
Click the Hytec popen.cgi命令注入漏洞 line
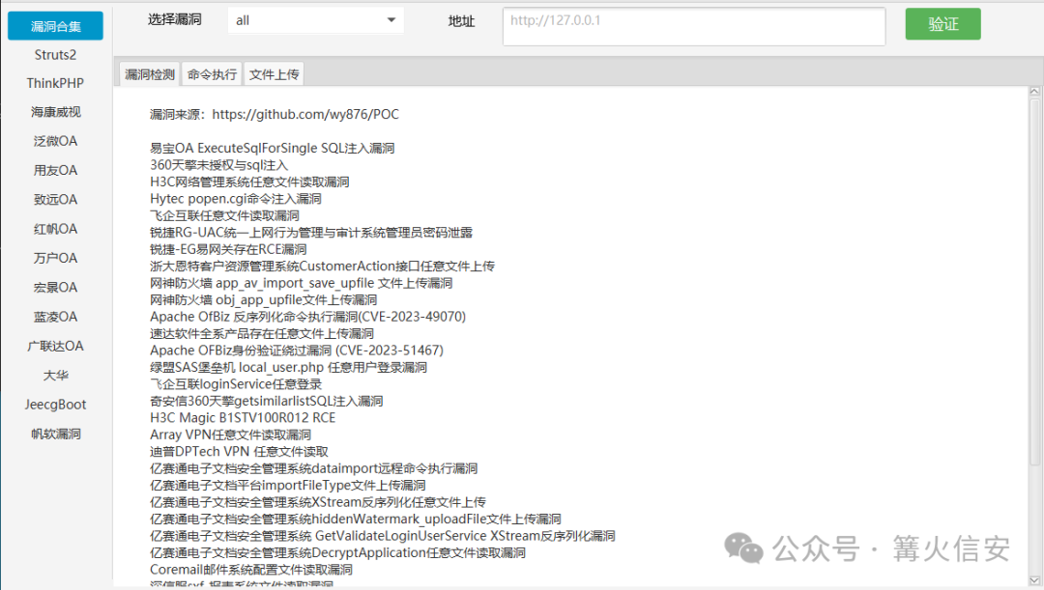(x=236, y=198)
